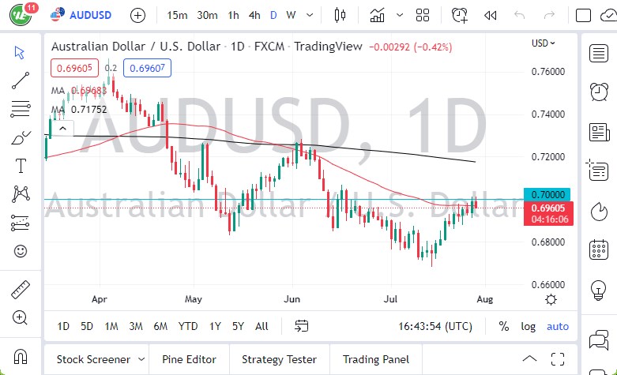Open the candlestick chart style selector

pos(340,15)
